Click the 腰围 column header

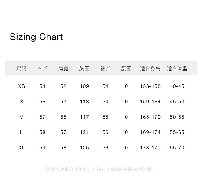click(x=126, y=68)
